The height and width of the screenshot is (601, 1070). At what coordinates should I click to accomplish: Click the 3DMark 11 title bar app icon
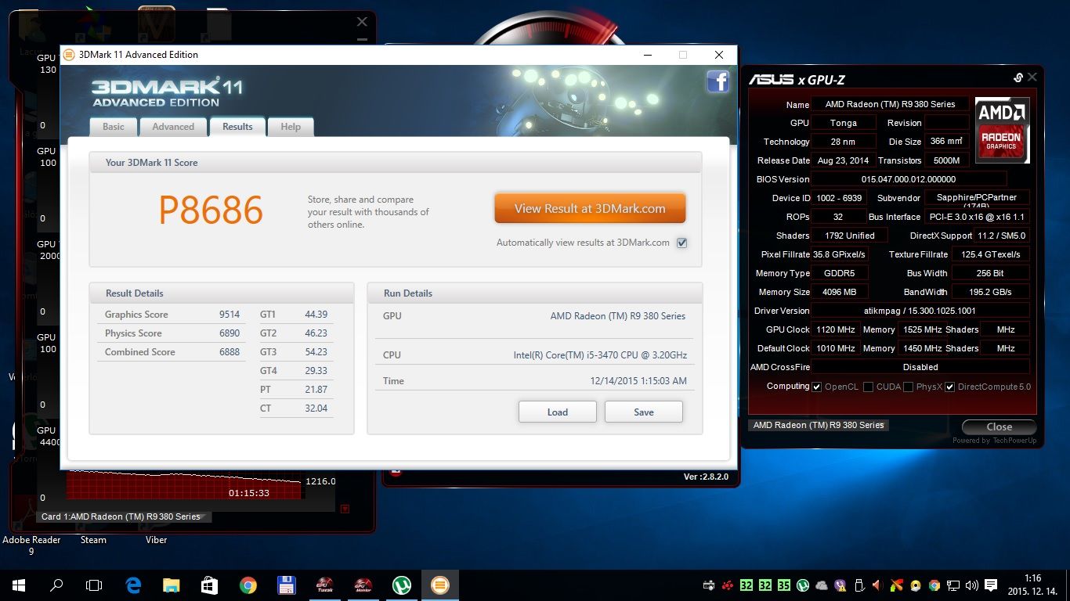tap(69, 55)
